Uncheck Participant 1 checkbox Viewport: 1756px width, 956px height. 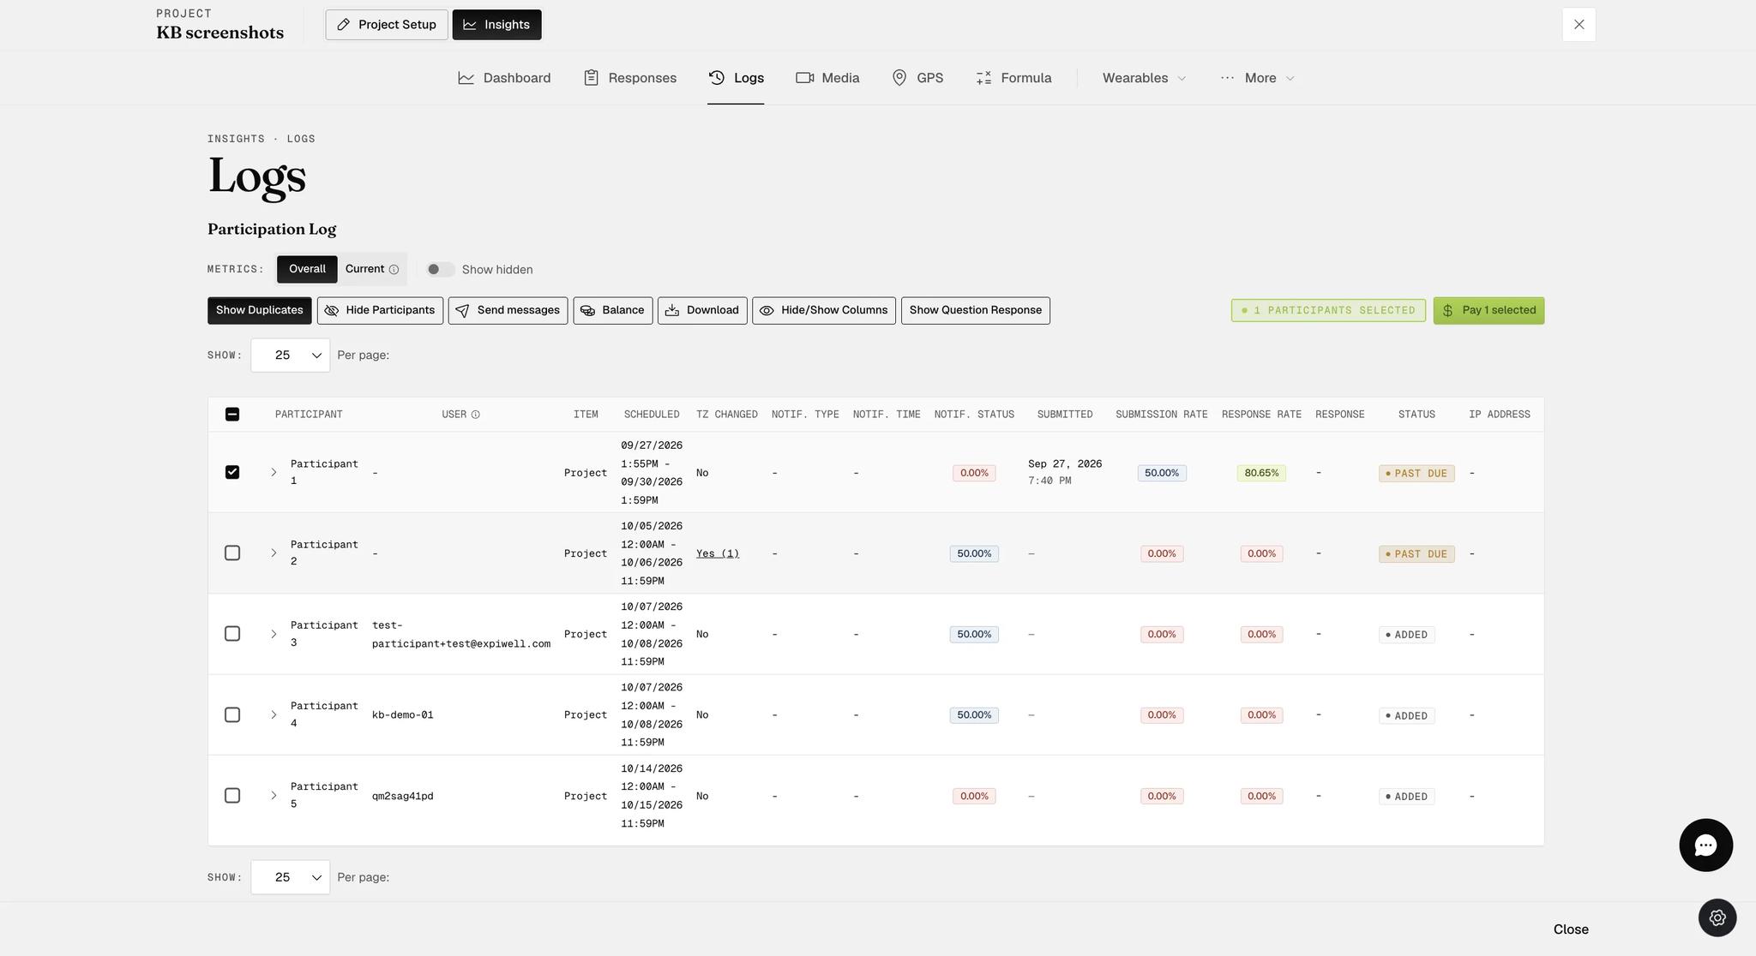tap(232, 473)
